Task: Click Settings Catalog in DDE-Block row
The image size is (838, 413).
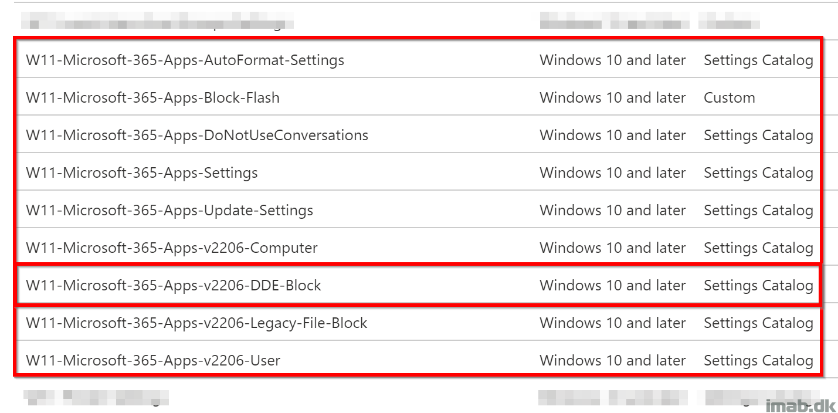Action: [758, 286]
